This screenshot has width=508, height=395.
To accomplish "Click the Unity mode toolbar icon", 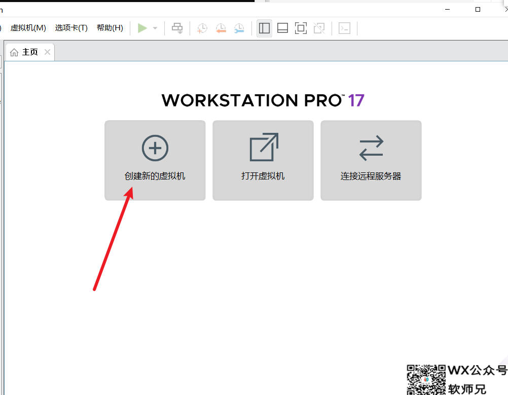I will point(319,28).
